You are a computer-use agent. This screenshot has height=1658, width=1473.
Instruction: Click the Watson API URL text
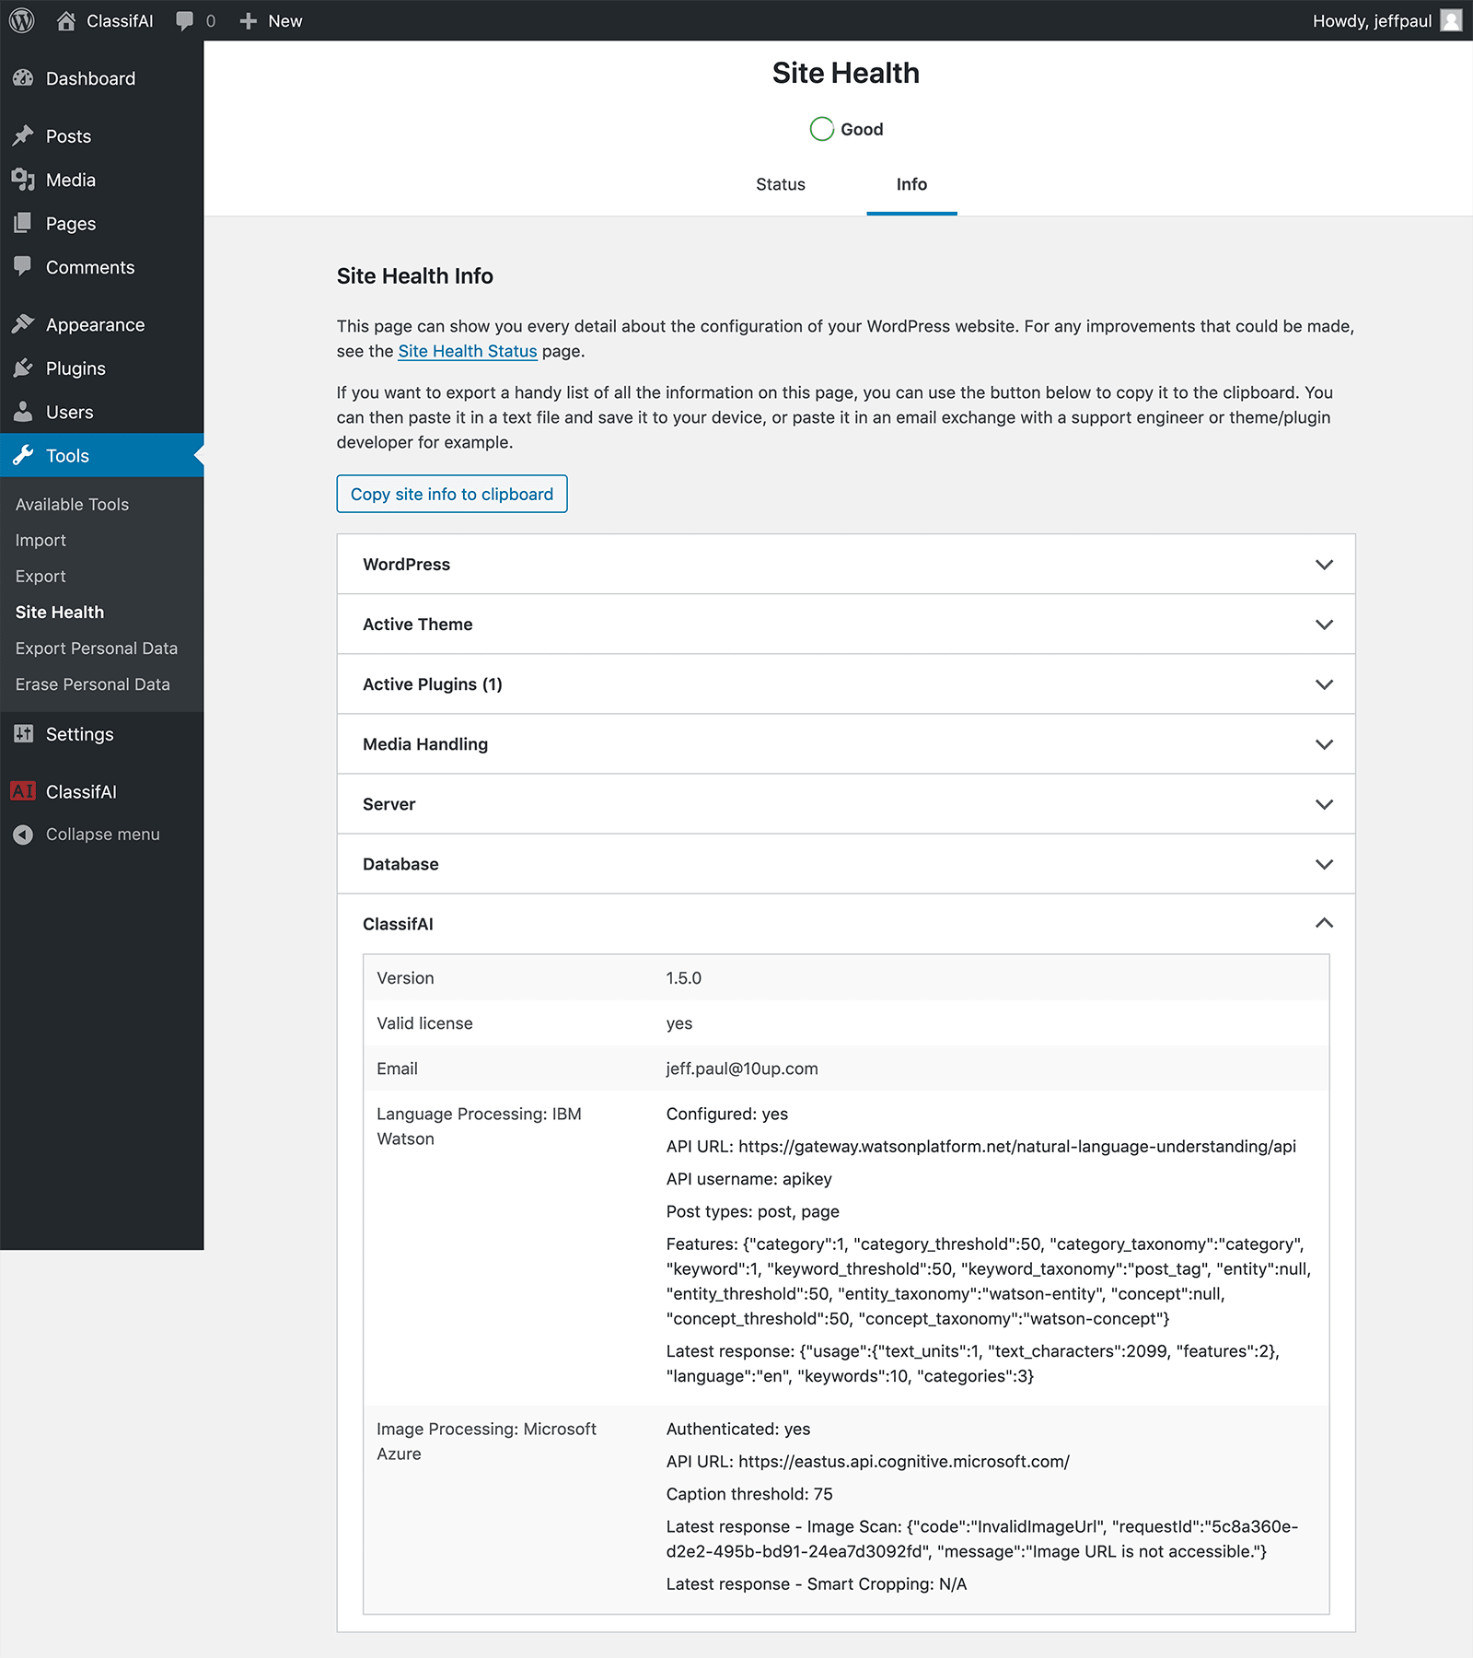coord(981,1147)
